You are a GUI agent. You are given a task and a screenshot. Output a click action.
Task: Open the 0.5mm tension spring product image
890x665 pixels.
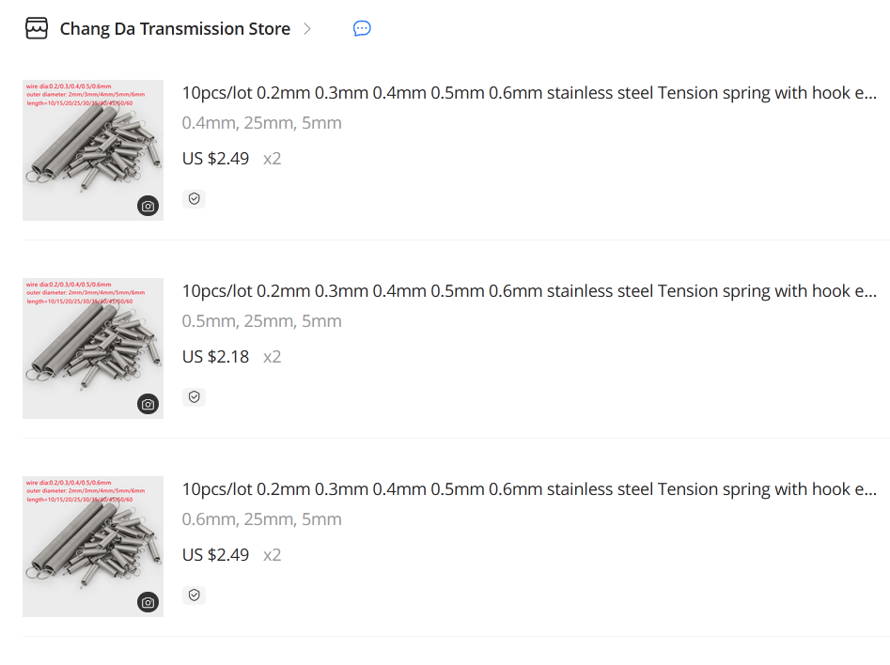click(x=93, y=348)
